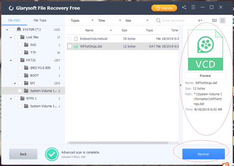Switch to the File Type tab
Viewport: 234px width, 166px height.
click(x=40, y=20)
